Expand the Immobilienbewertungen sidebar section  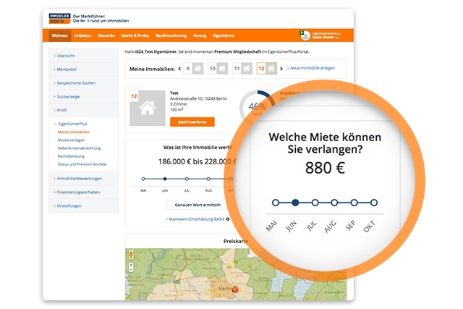click(x=80, y=178)
